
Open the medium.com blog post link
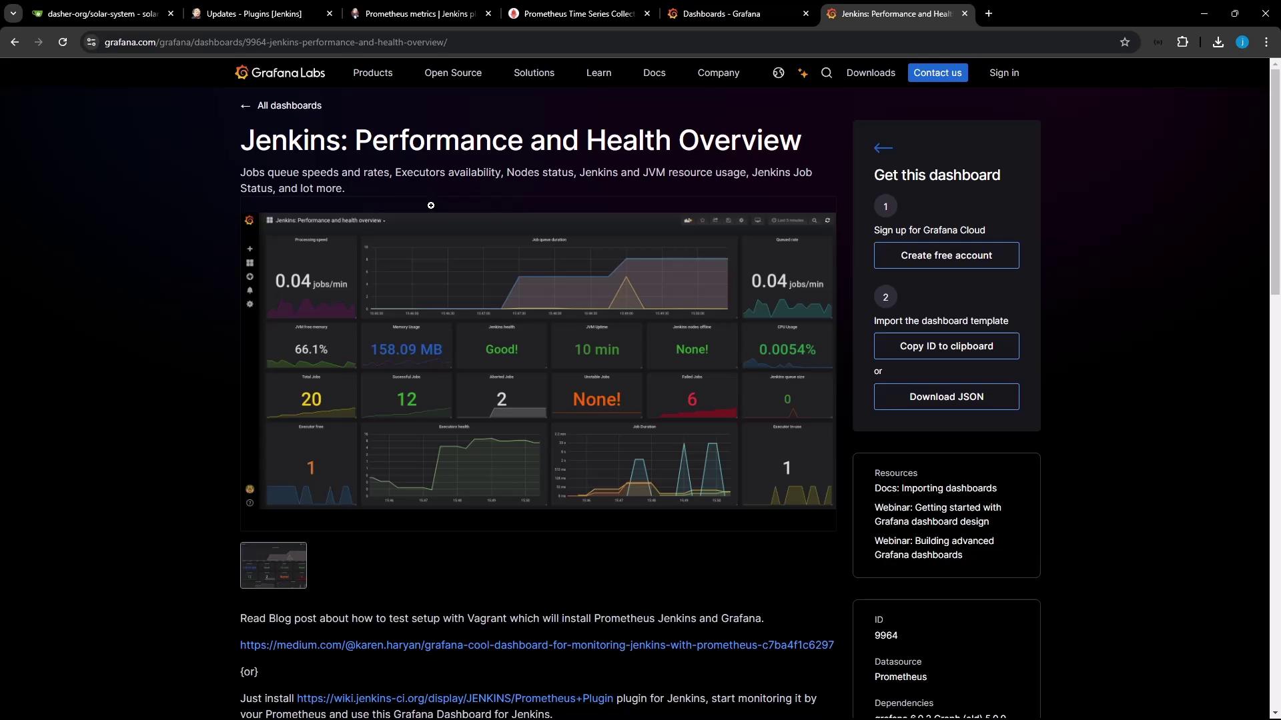point(536,645)
